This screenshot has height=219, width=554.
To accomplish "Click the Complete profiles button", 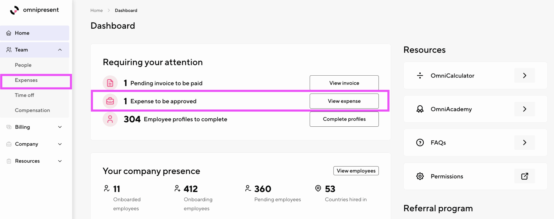I will 344,119.
